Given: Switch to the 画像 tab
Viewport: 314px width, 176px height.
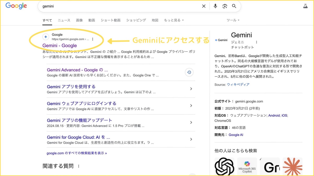Looking at the screenshot, I should [x=79, y=20].
